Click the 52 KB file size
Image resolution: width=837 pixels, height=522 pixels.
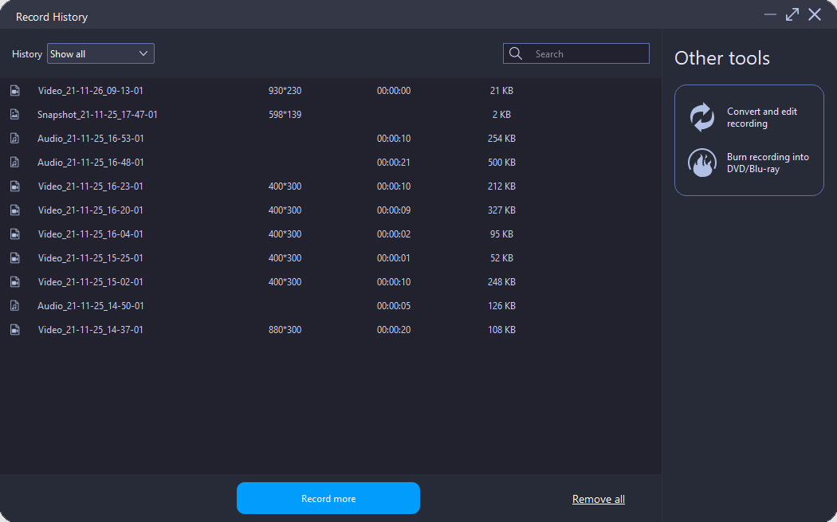coord(501,258)
